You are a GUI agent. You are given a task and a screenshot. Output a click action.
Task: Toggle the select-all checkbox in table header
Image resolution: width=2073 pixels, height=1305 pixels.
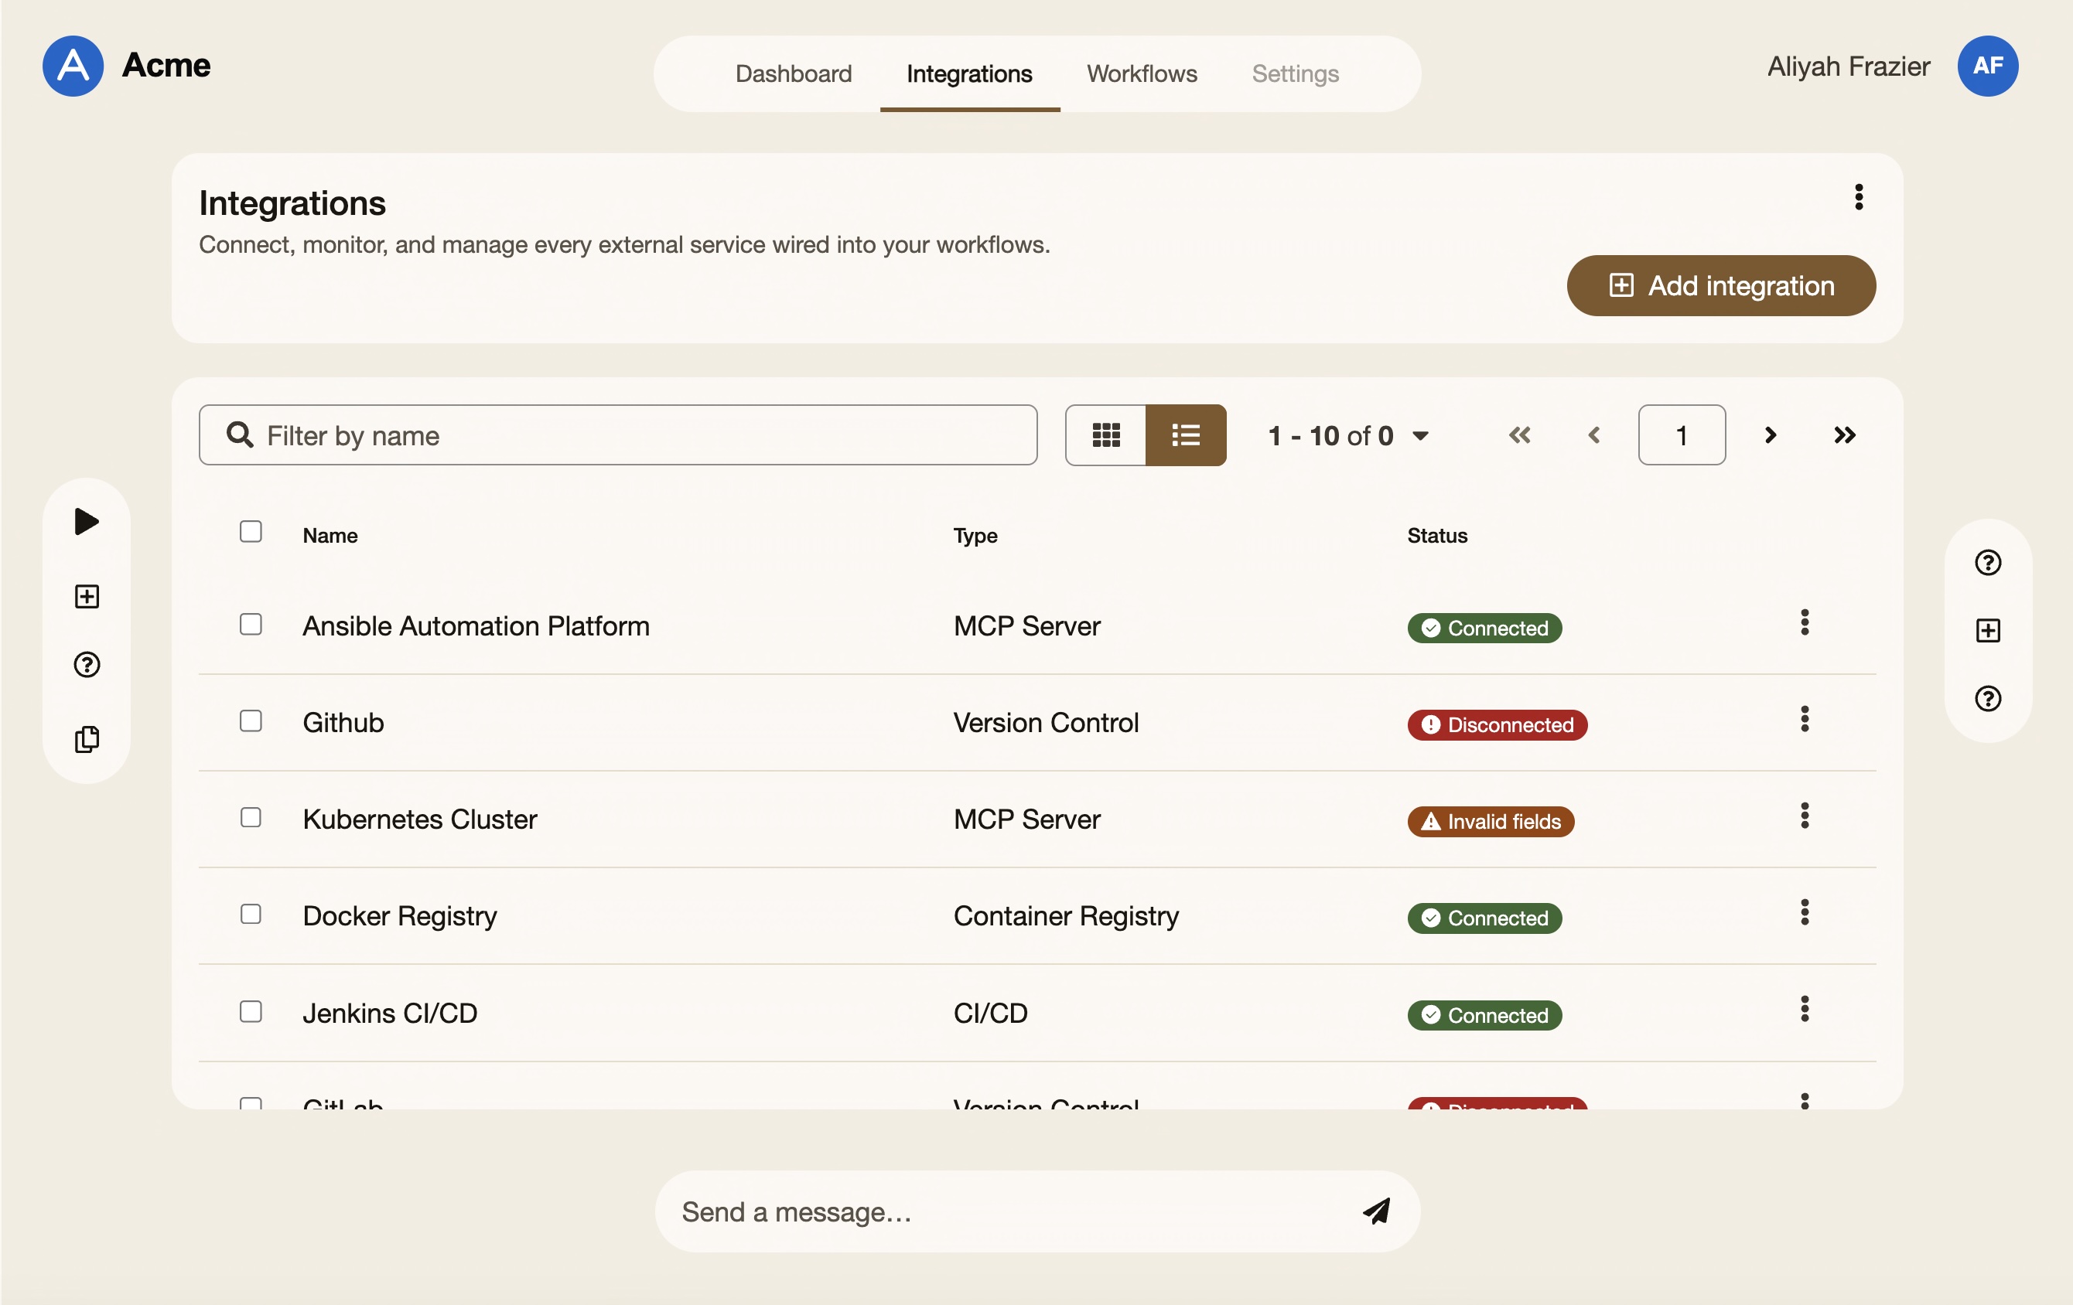(251, 532)
